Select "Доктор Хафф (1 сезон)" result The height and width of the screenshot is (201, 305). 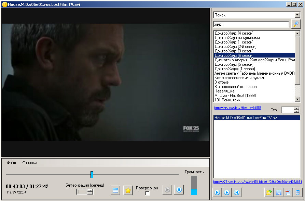[x=254, y=69]
